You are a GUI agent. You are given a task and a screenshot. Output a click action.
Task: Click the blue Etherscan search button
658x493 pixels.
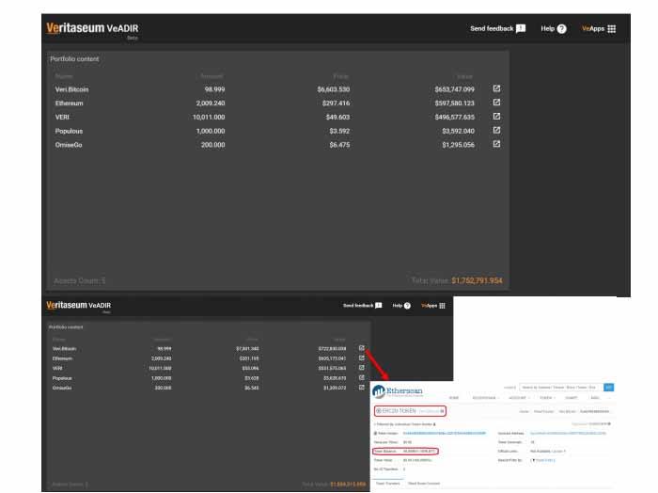(x=608, y=388)
